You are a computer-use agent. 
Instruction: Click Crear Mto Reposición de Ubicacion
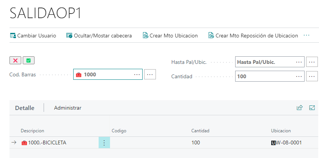pos(253,36)
